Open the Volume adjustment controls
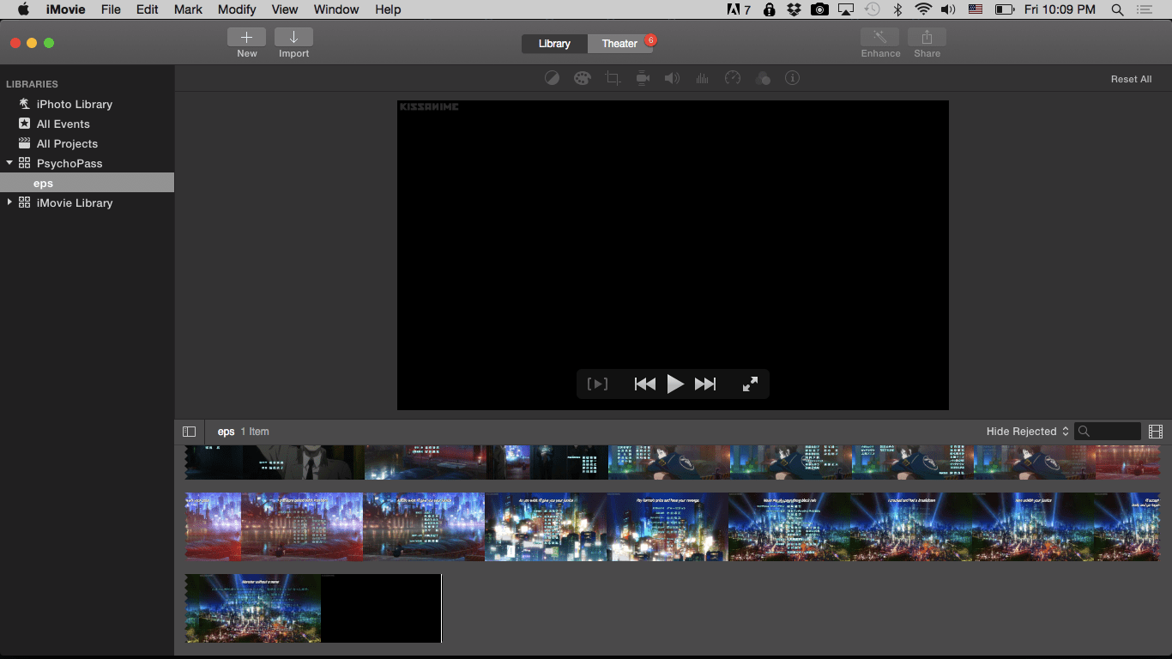The image size is (1172, 659). click(x=672, y=78)
